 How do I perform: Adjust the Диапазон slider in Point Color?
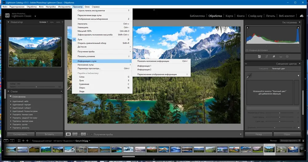(274, 127)
